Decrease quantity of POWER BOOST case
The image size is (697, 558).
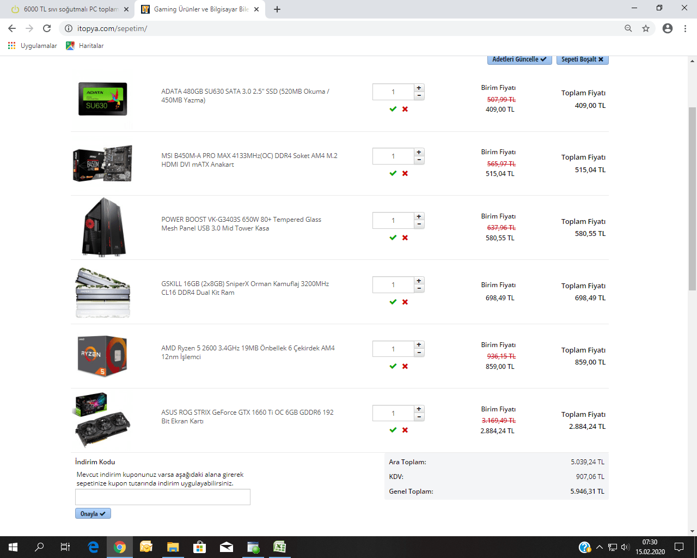(419, 225)
